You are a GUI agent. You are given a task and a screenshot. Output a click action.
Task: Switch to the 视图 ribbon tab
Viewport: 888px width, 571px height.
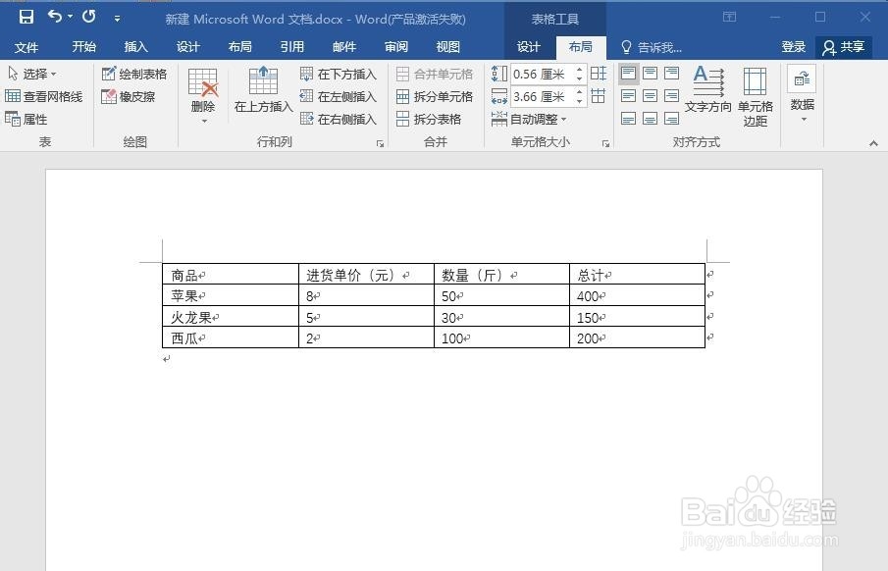click(x=448, y=47)
